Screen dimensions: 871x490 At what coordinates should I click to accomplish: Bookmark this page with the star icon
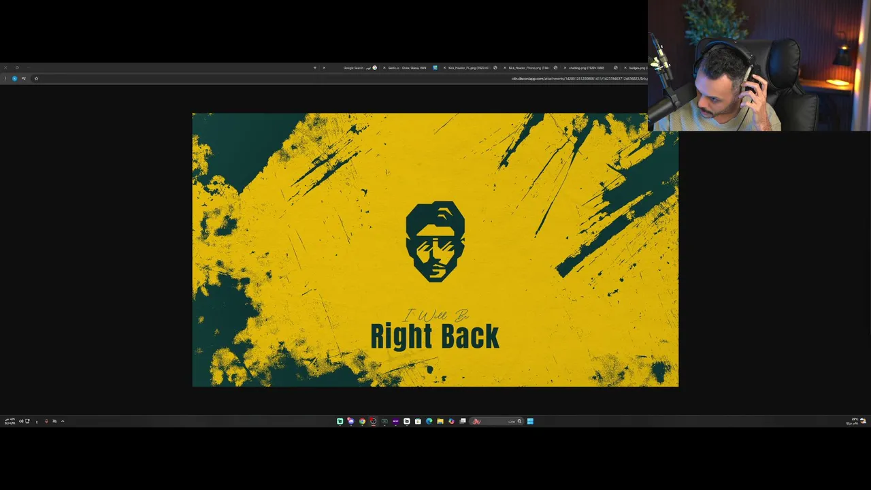36,78
